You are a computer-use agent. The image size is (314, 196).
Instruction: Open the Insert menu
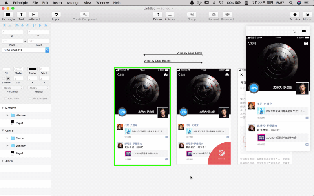57,3
